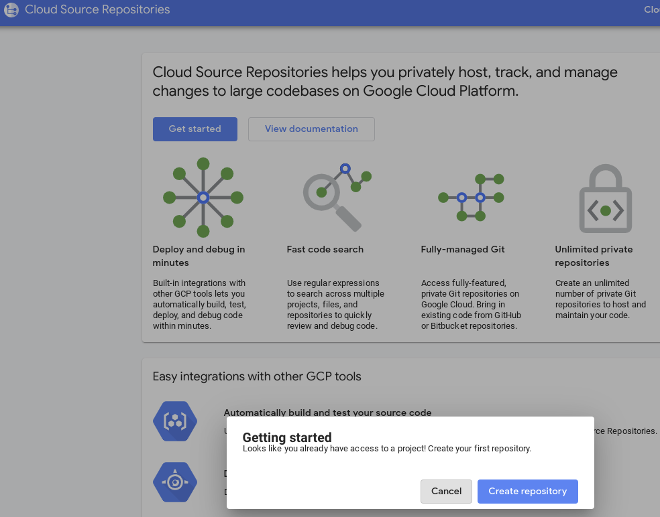Click the main 'Cloud Source Repositories helps you' headline
Screen dimensions: 660x517
point(385,81)
